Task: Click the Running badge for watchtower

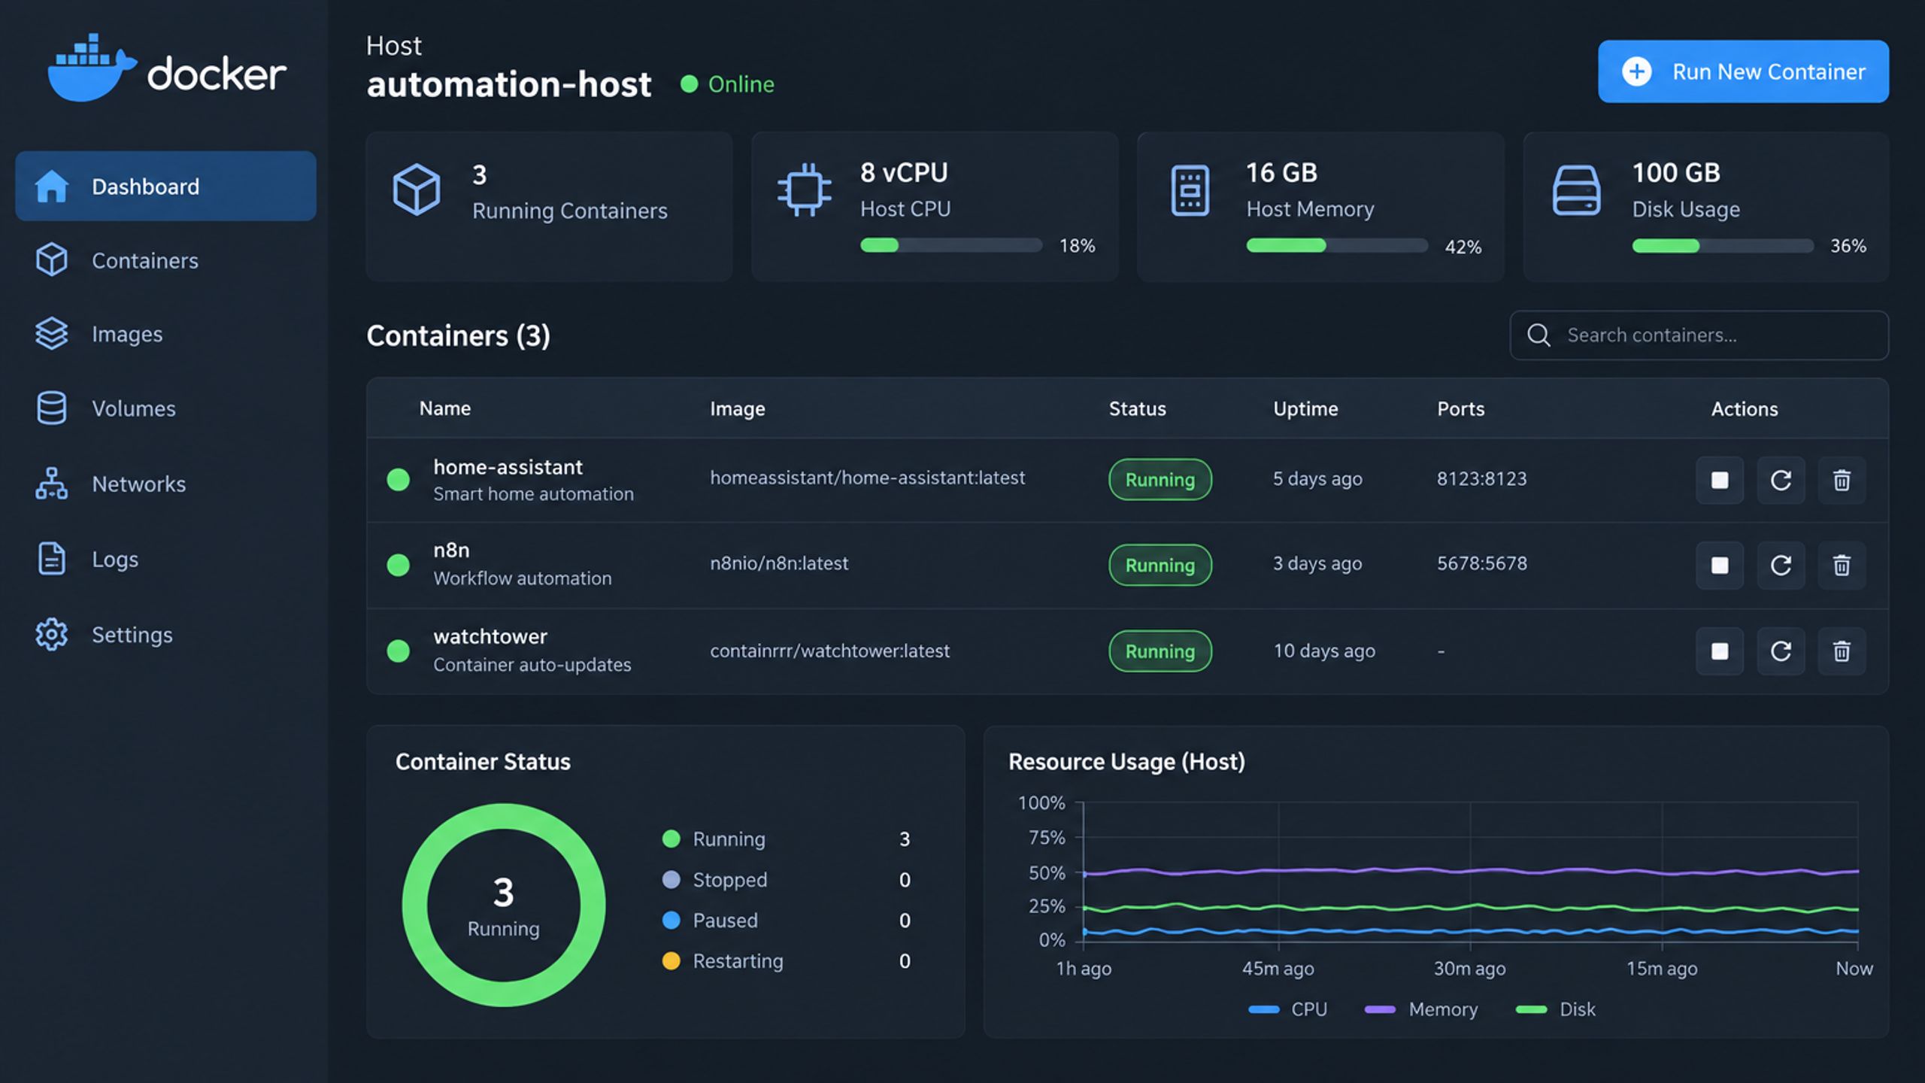Action: (1160, 651)
